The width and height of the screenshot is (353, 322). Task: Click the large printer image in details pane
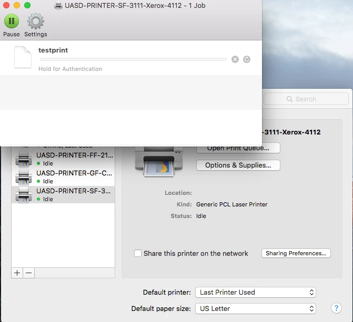tap(159, 162)
